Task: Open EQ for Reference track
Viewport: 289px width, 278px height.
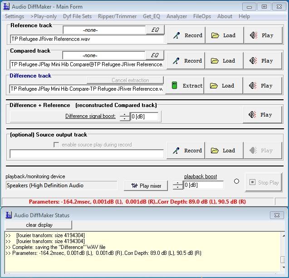Action: click(155, 30)
